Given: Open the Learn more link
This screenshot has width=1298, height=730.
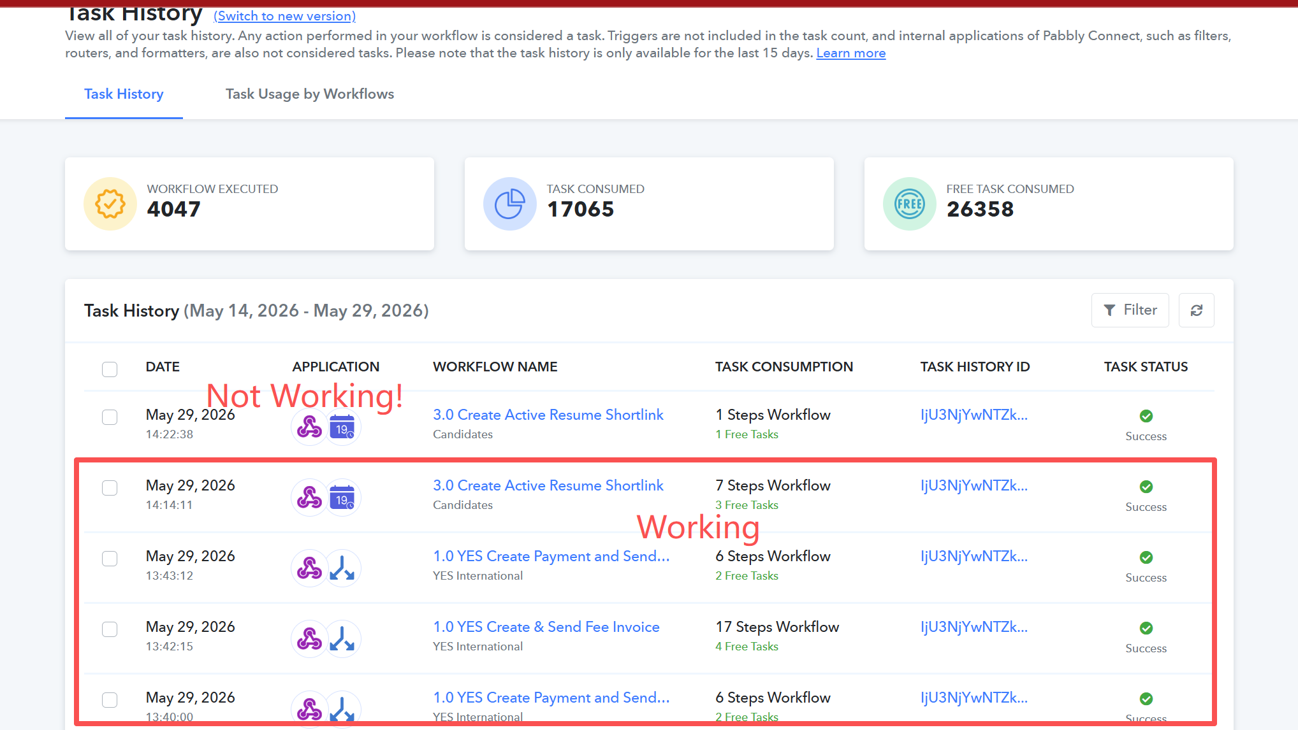Looking at the screenshot, I should pyautogui.click(x=850, y=53).
